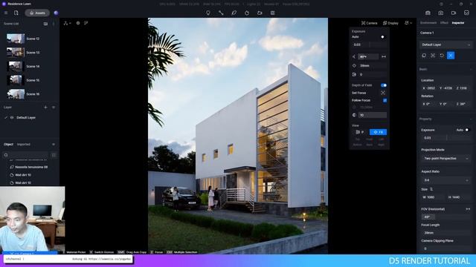Switch to the Imported tab

click(x=23, y=145)
